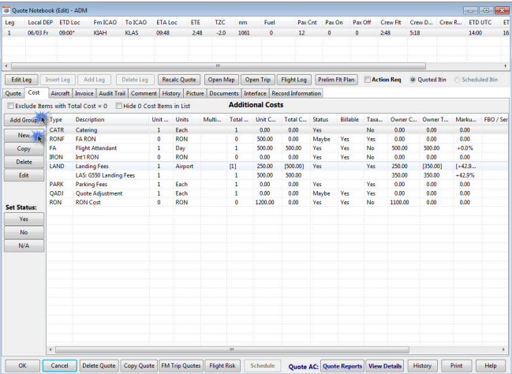Click the Print button
The height and width of the screenshot is (374, 512).
pyautogui.click(x=457, y=365)
